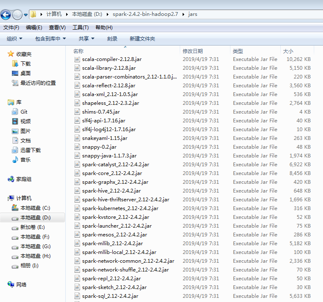Click the 本地磁盘 (F:) drive icon
The width and height of the screenshot is (323, 302).
tap(15, 238)
